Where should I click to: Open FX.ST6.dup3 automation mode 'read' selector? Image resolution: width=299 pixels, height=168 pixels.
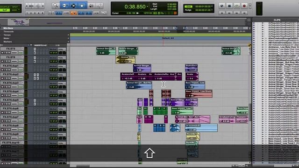21,87
